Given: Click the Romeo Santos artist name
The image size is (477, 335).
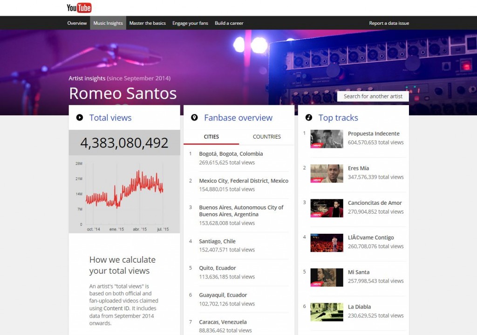Looking at the screenshot, I should tap(123, 93).
